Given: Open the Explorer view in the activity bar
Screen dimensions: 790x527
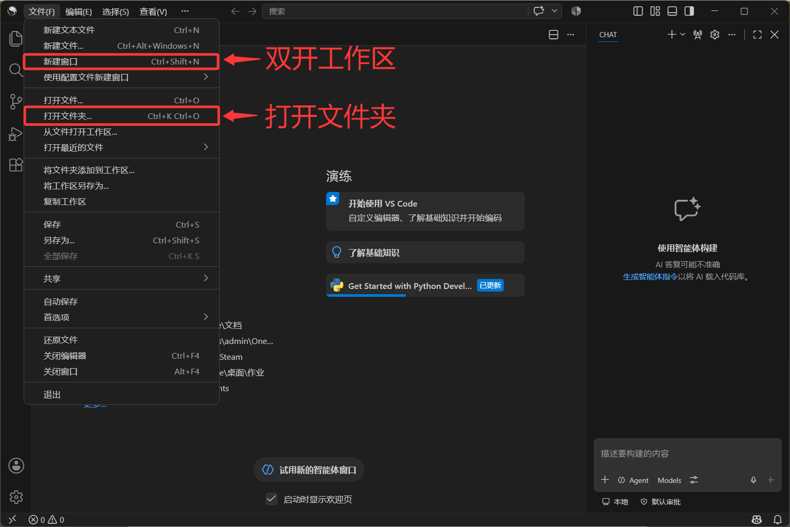Looking at the screenshot, I should coord(16,38).
